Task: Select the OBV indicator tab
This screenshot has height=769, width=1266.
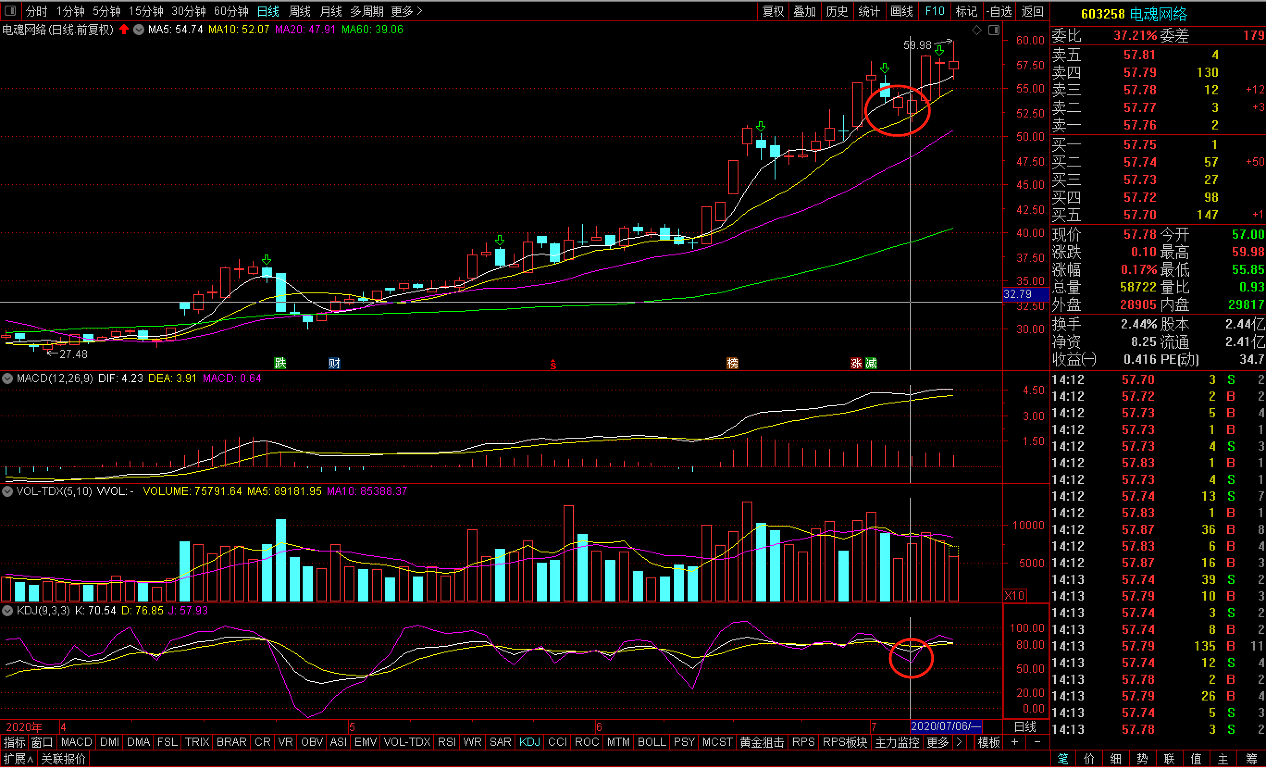Action: coord(311,743)
